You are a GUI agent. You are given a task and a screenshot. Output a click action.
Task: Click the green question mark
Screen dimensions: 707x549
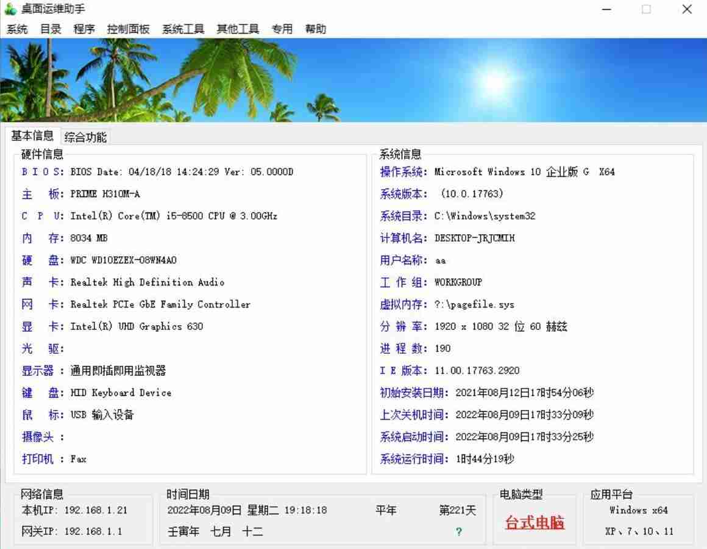(458, 532)
